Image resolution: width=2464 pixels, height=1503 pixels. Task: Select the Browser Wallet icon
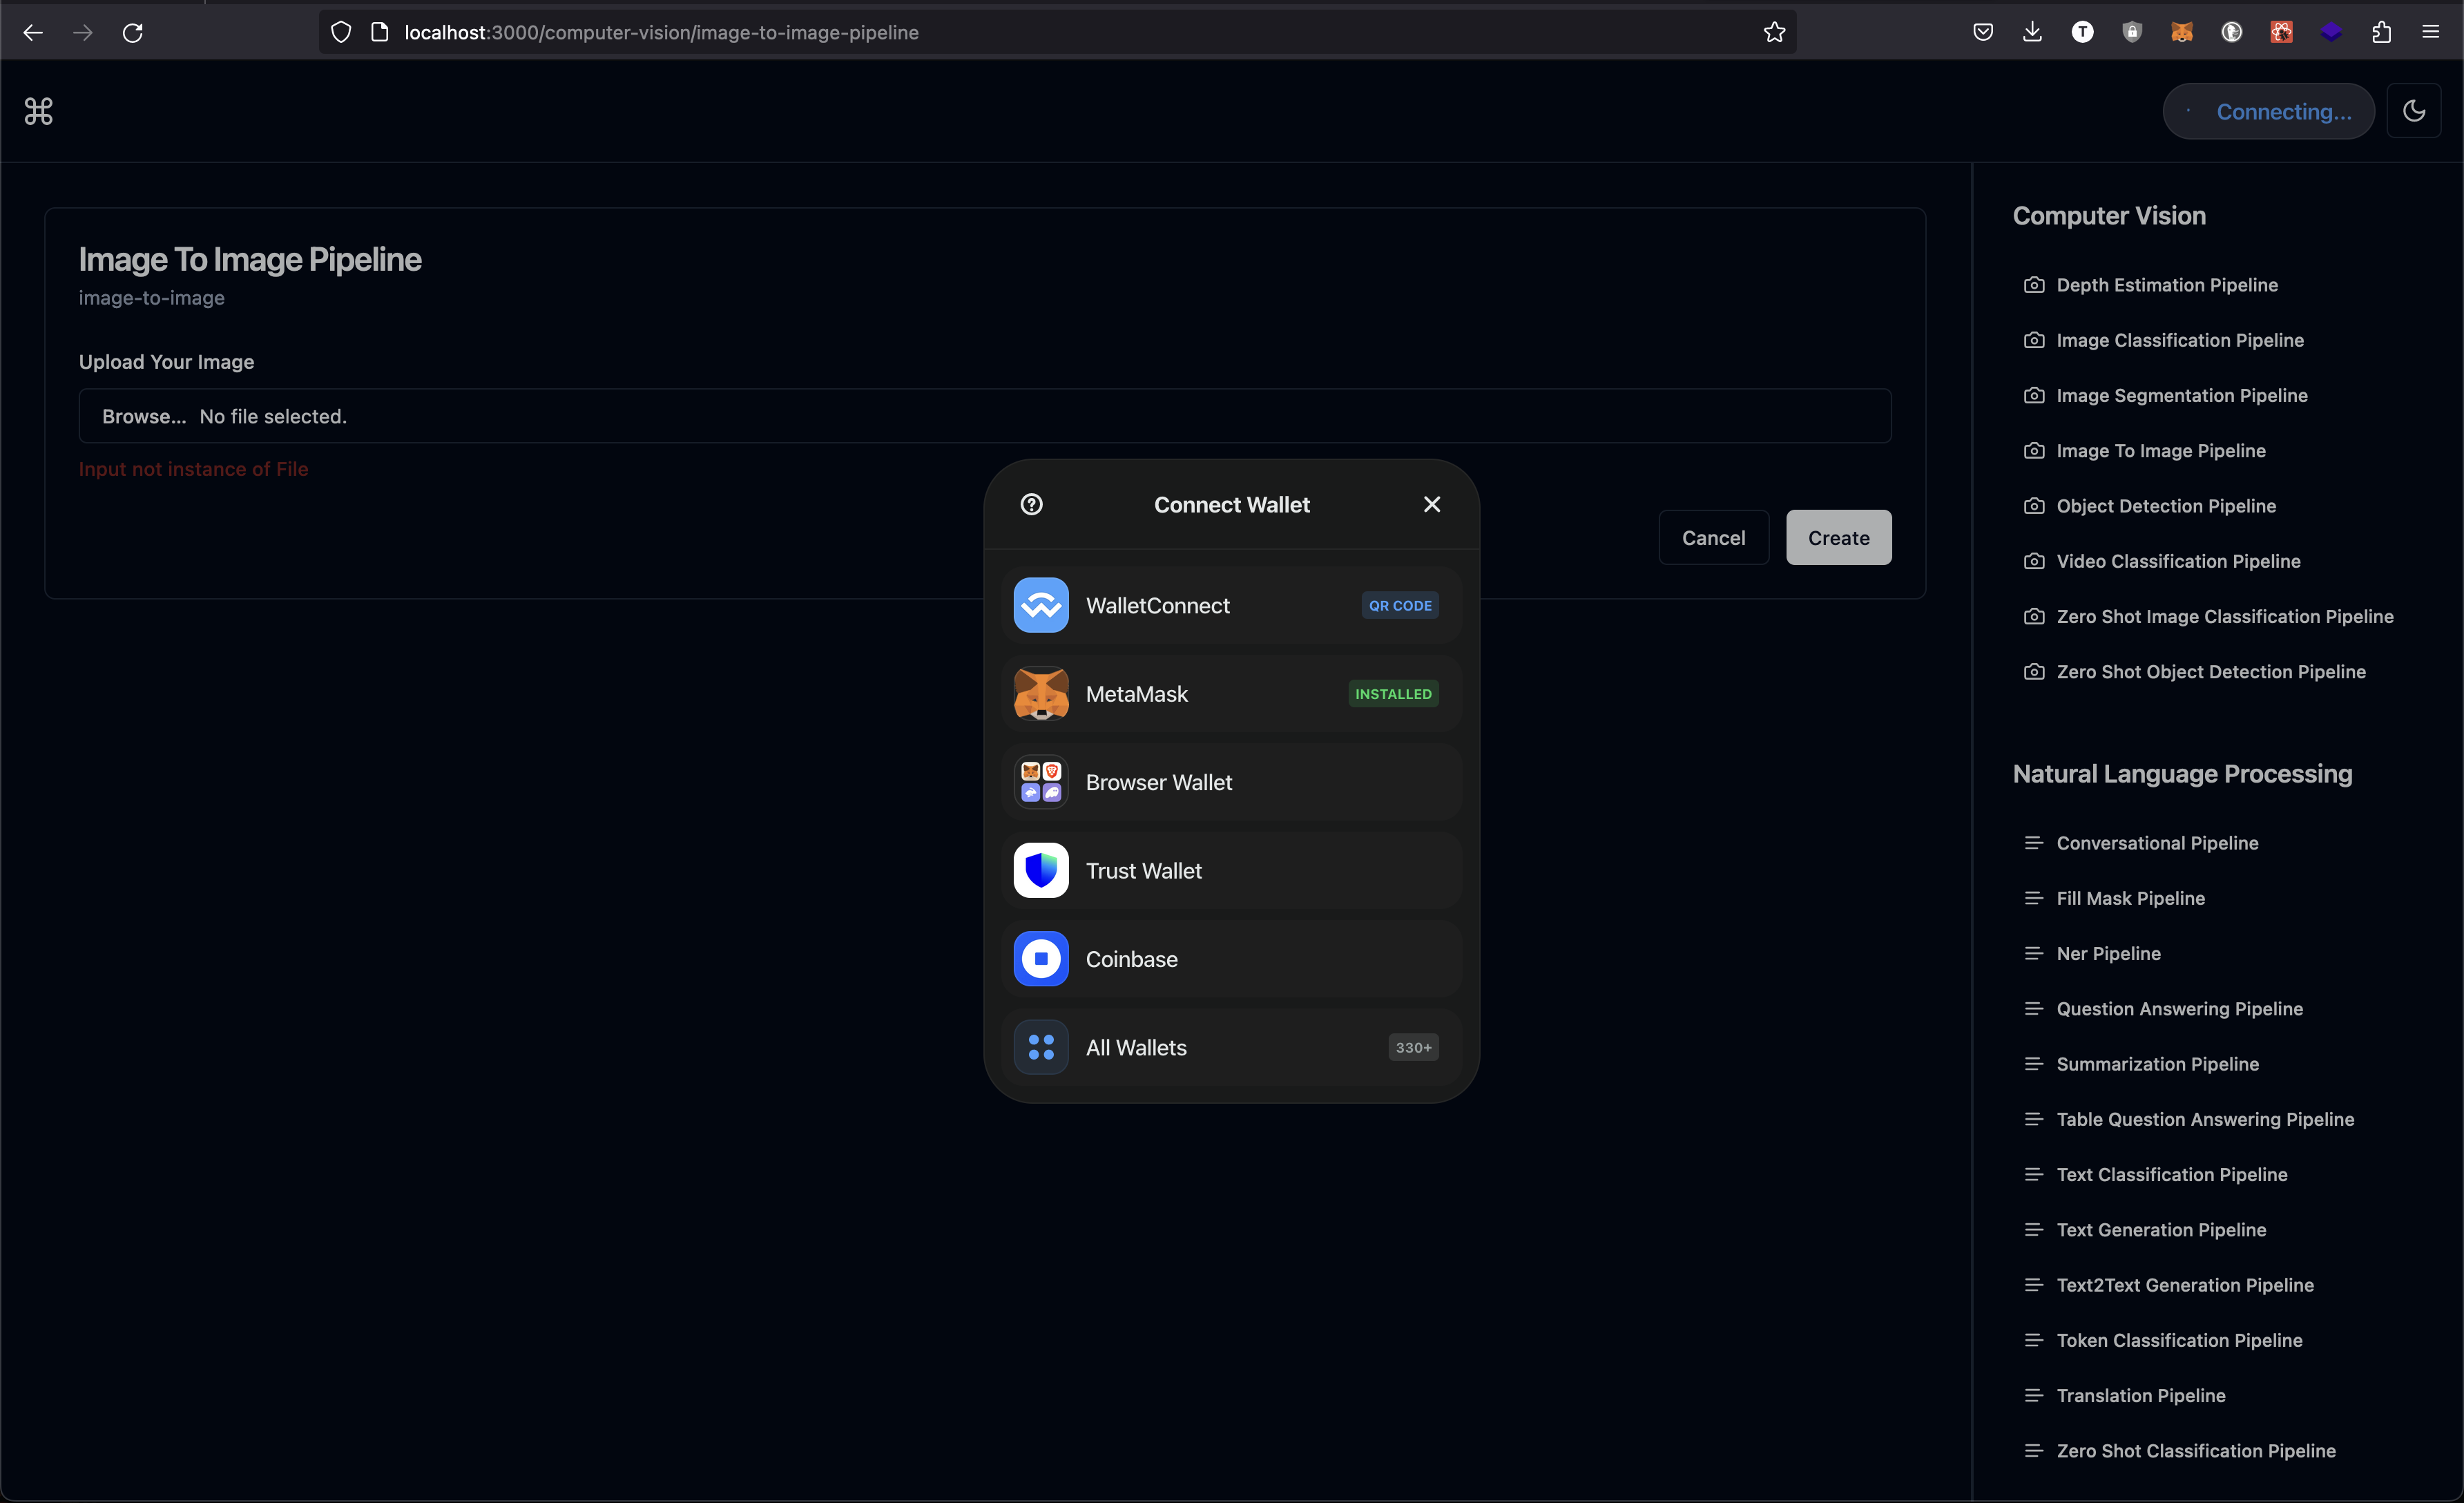click(x=1040, y=782)
